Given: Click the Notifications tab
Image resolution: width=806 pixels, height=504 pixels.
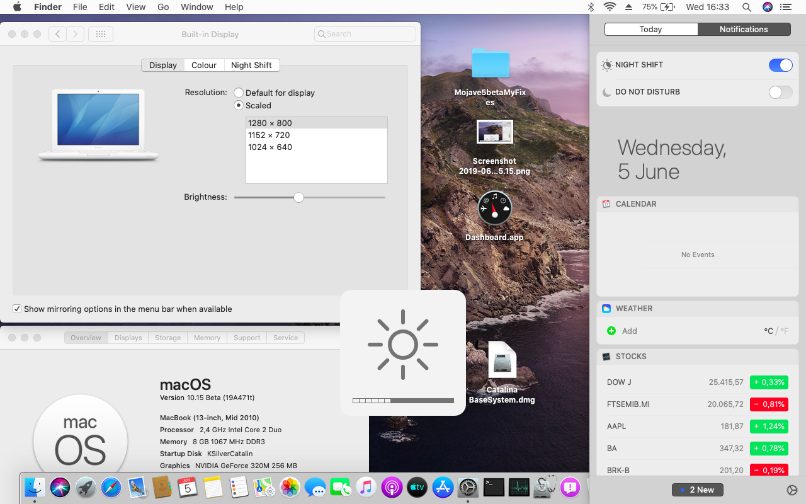Looking at the screenshot, I should point(744,29).
